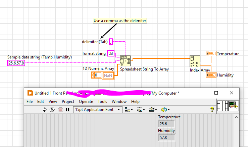Open the Tools menu
Image resolution: width=248 pixels, height=147 pixels.
[x=102, y=102]
